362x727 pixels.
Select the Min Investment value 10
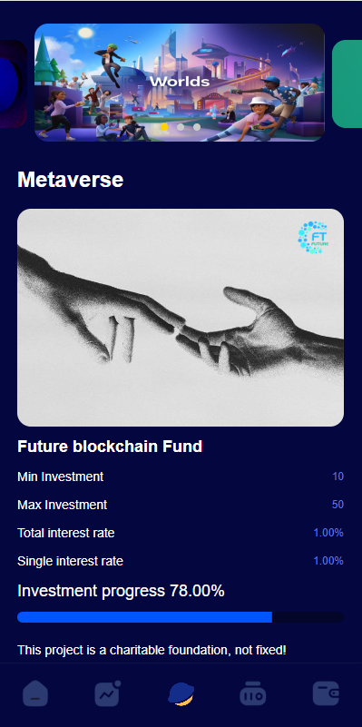338,476
